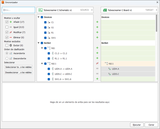
Task: Click the pad icon of target LED4.A
Action: click(110, 69)
